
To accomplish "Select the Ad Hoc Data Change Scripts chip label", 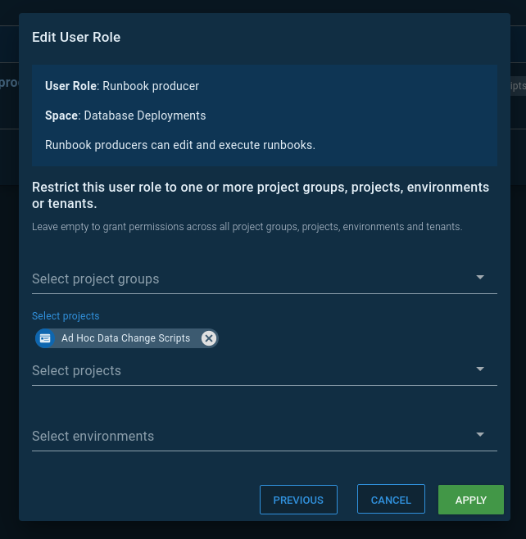I will click(125, 338).
